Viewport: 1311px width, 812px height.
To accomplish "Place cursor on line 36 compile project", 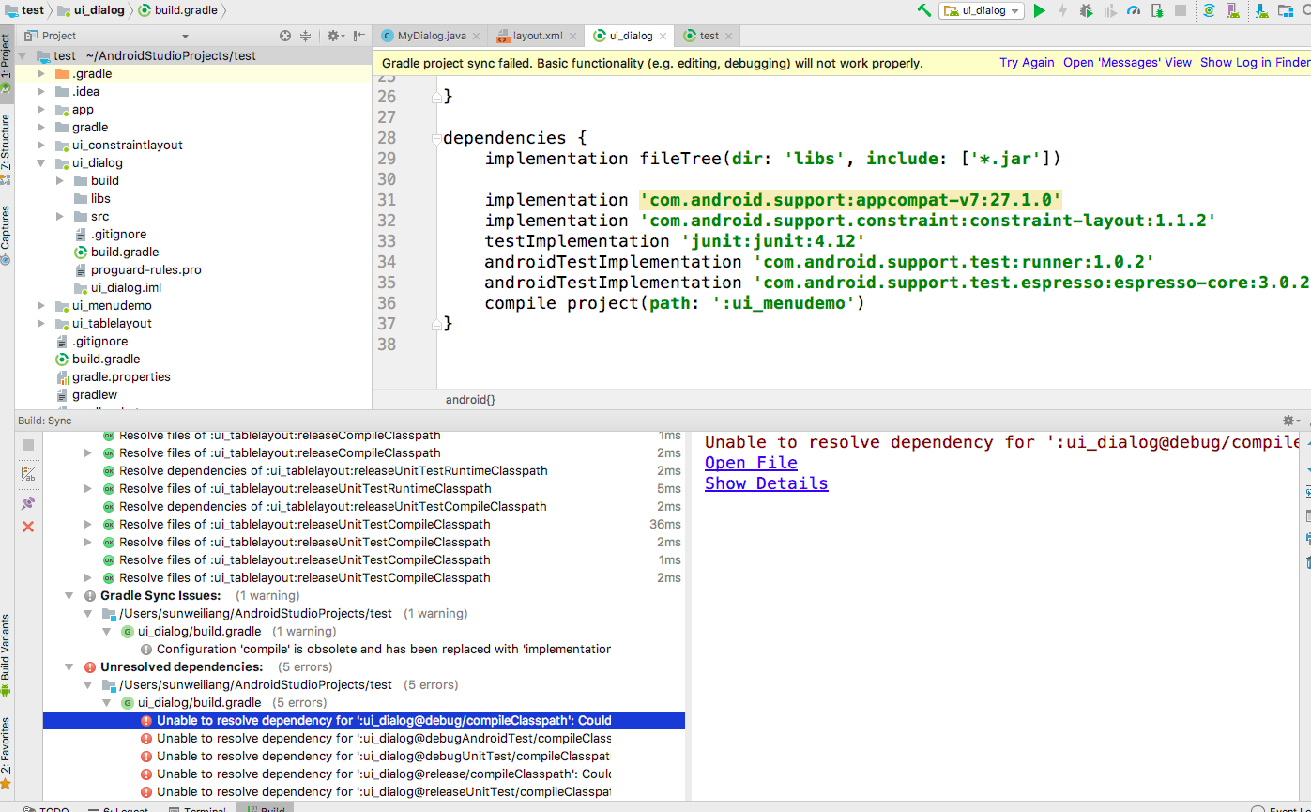I will (x=674, y=303).
